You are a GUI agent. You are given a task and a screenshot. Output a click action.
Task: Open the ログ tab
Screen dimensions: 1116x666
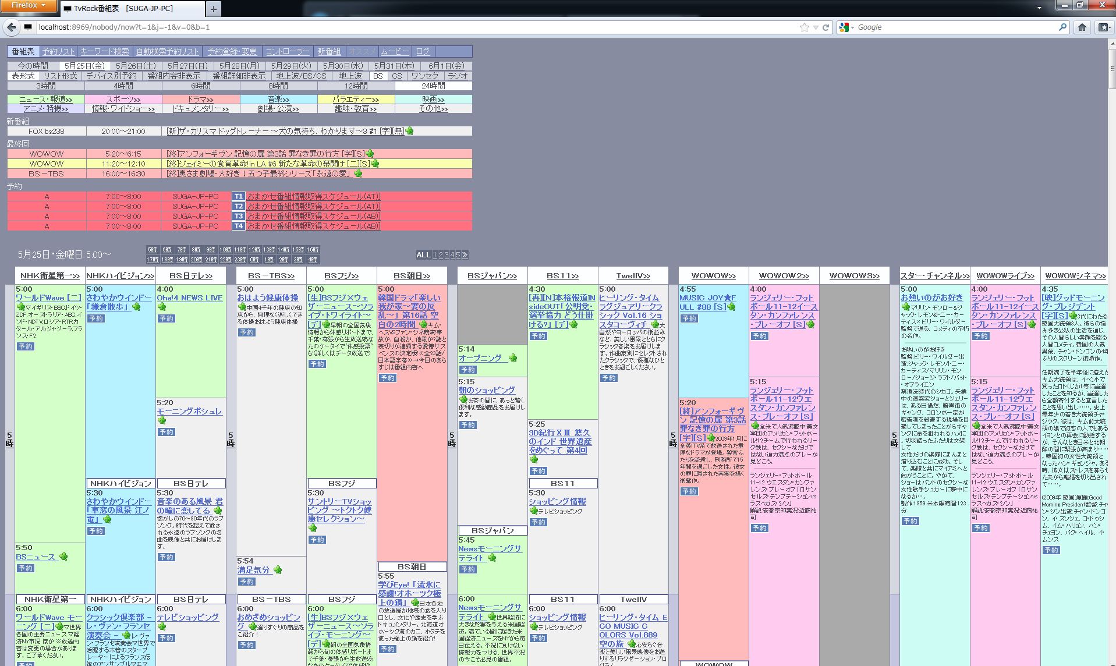423,51
